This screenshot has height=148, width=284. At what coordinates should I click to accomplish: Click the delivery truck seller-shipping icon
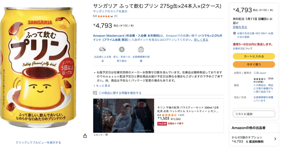103,49
